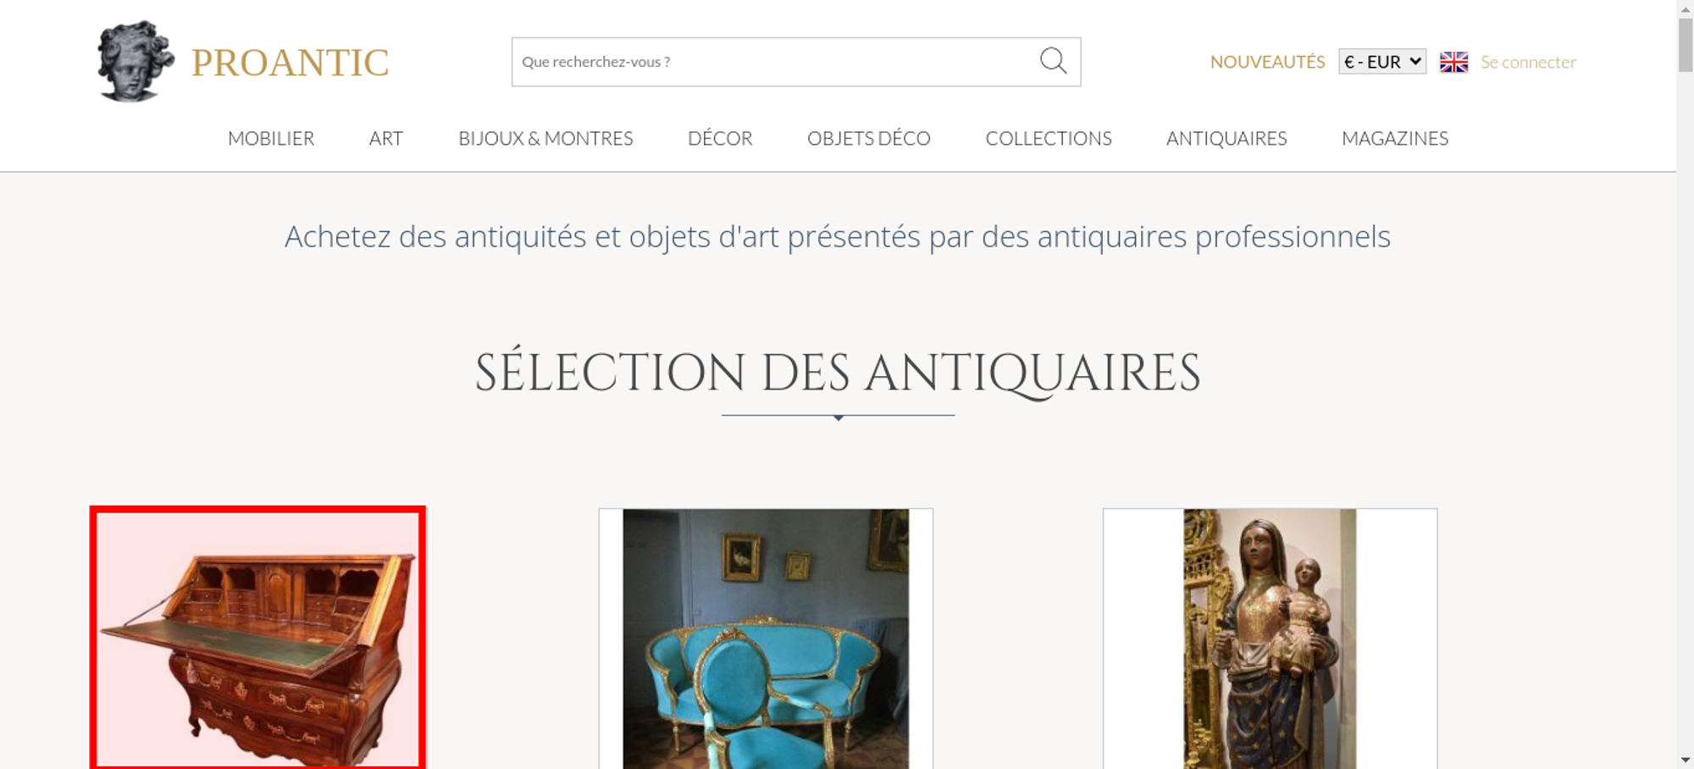Open the wooden secretary desk thumbnail
Viewport: 1694px width, 769px height.
tap(257, 638)
